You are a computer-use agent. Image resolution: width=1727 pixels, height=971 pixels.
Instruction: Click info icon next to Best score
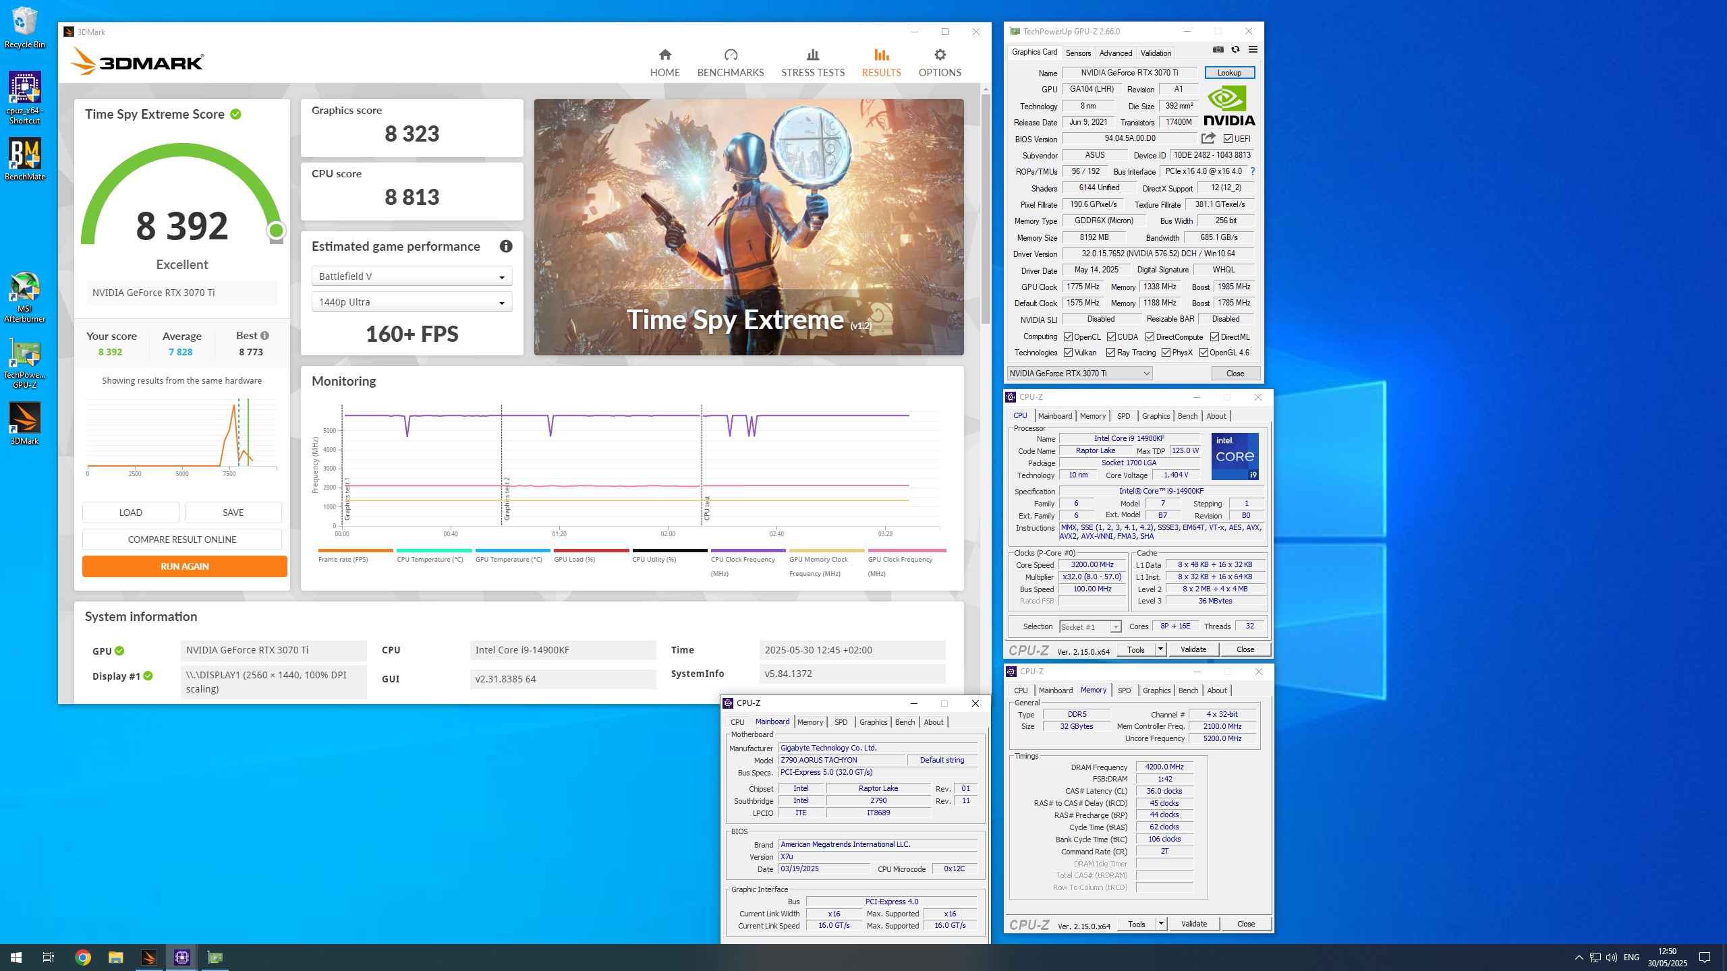point(264,335)
